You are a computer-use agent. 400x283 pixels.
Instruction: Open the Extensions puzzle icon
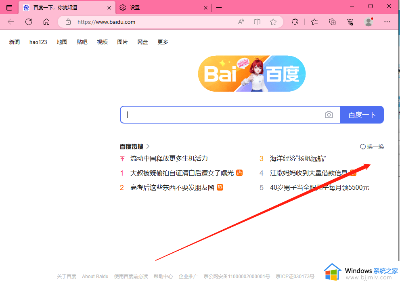pyautogui.click(x=295, y=22)
